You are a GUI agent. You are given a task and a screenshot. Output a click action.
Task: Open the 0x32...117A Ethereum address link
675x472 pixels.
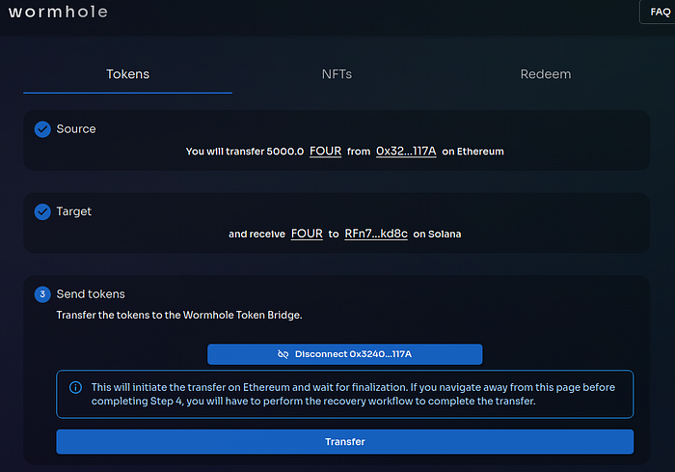tap(406, 152)
